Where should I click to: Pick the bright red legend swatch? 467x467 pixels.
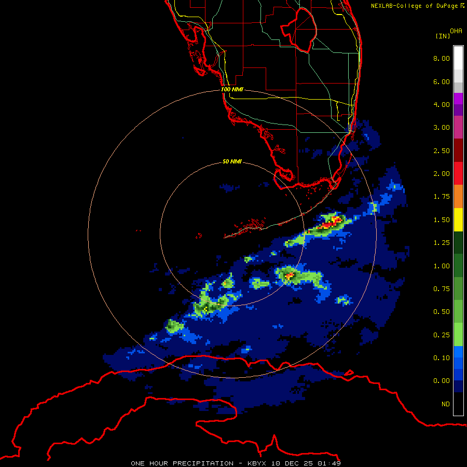(x=458, y=174)
